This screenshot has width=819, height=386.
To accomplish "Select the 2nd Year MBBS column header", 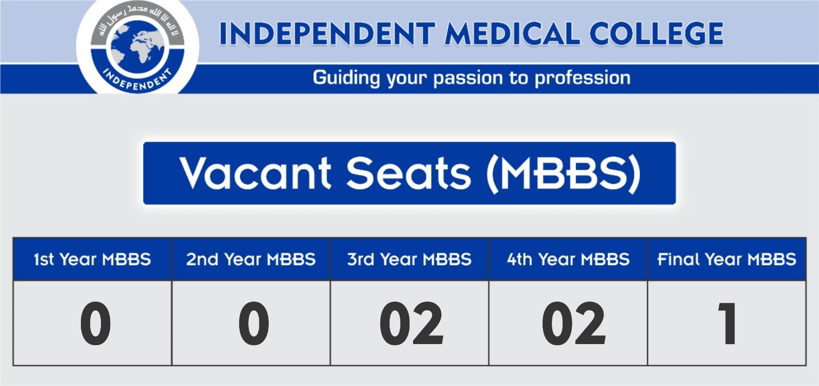I will 251,259.
